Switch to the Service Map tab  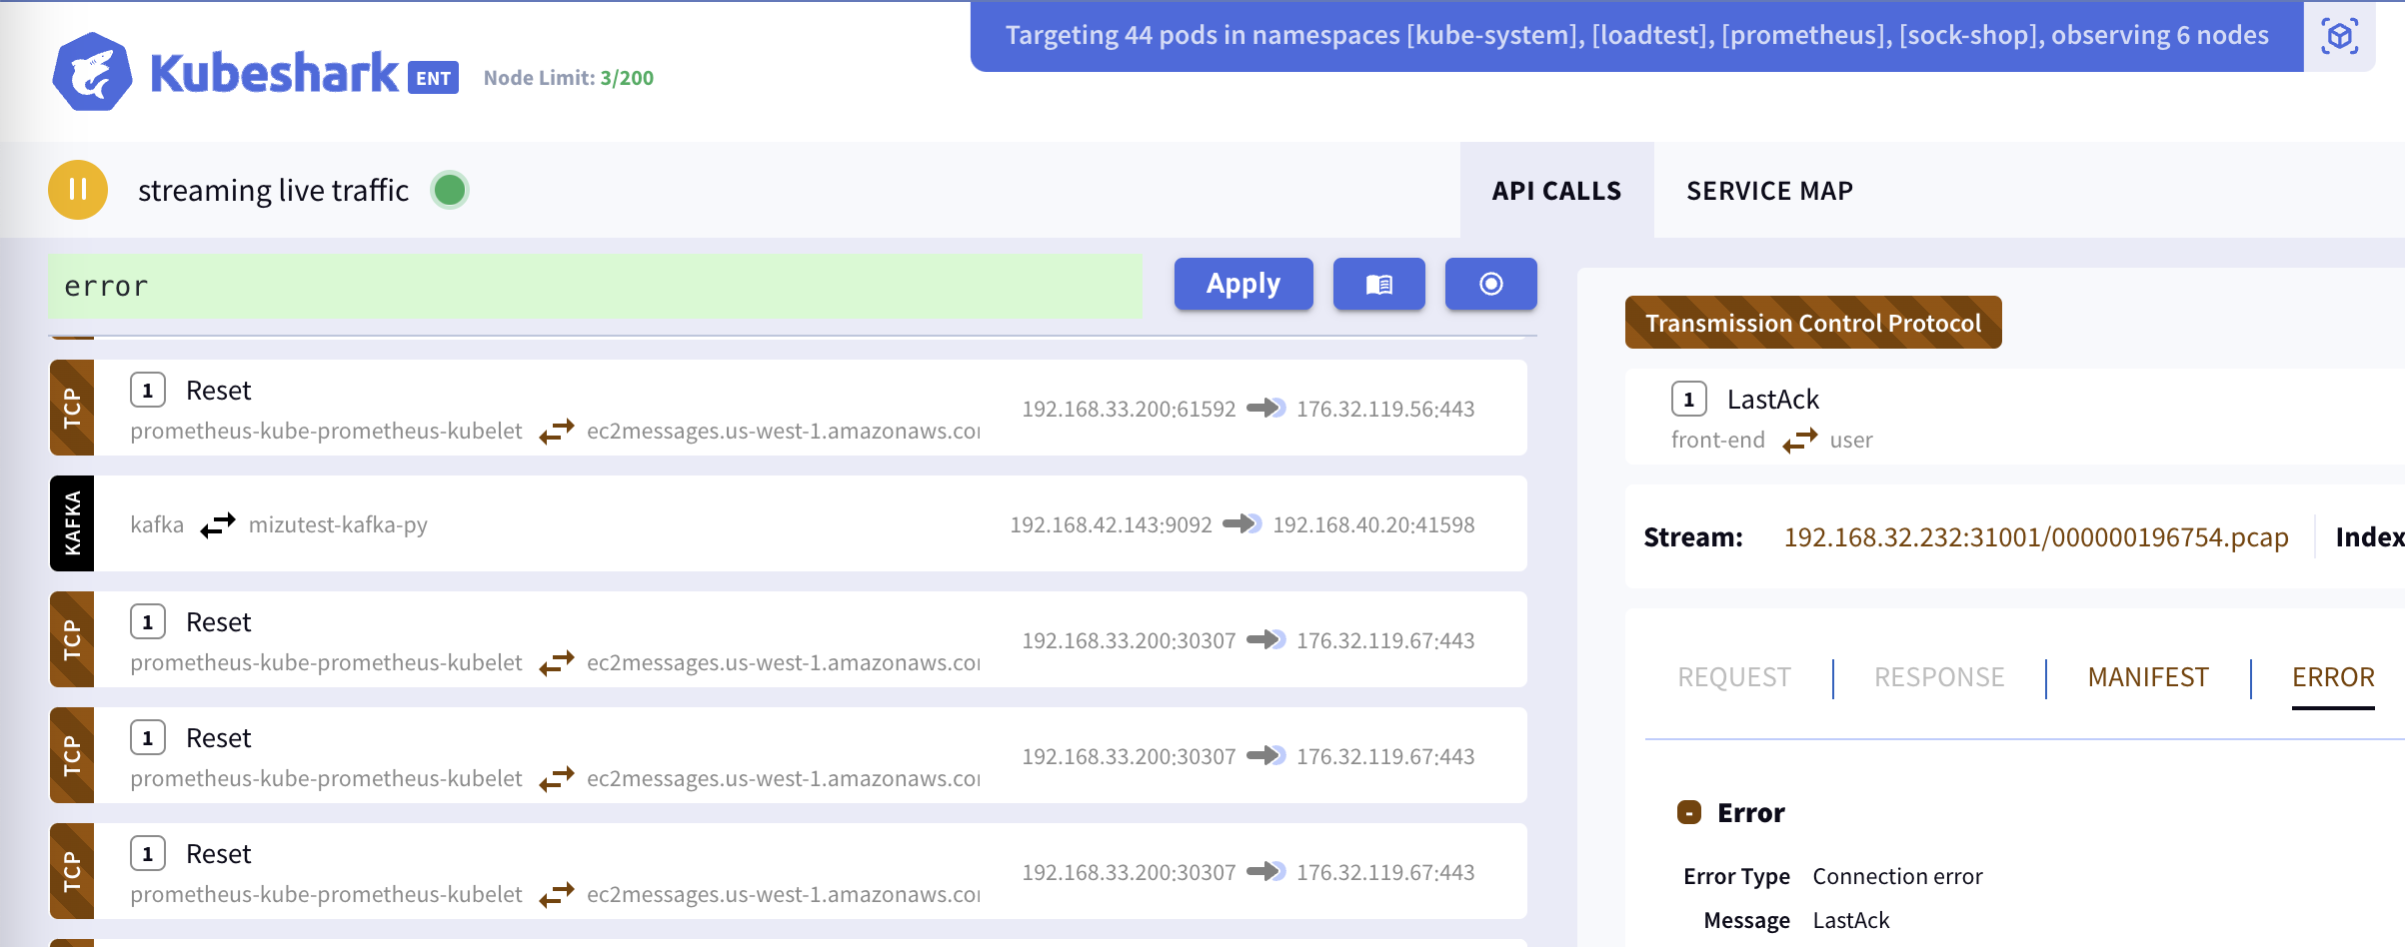point(1769,191)
